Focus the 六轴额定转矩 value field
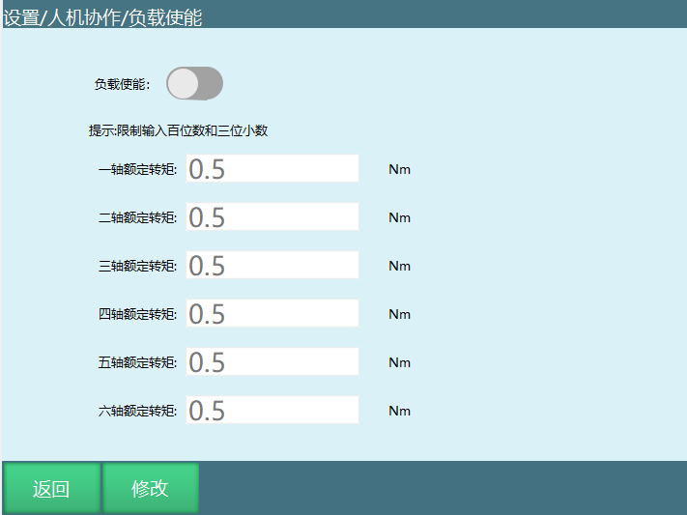 (272, 411)
